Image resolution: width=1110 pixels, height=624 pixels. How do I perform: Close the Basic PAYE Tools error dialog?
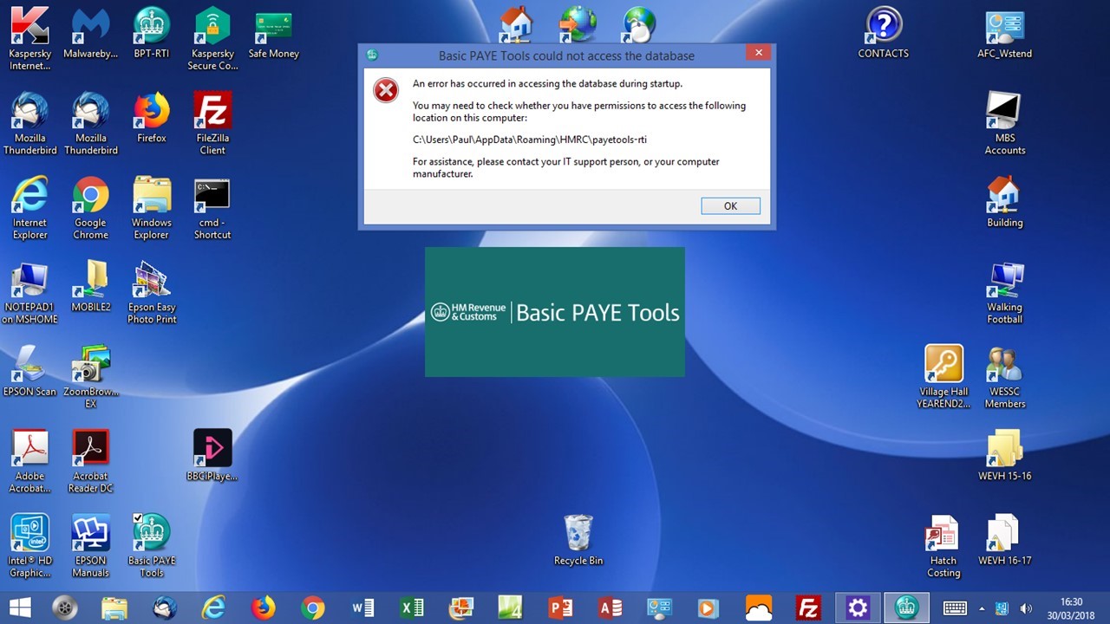pos(759,53)
